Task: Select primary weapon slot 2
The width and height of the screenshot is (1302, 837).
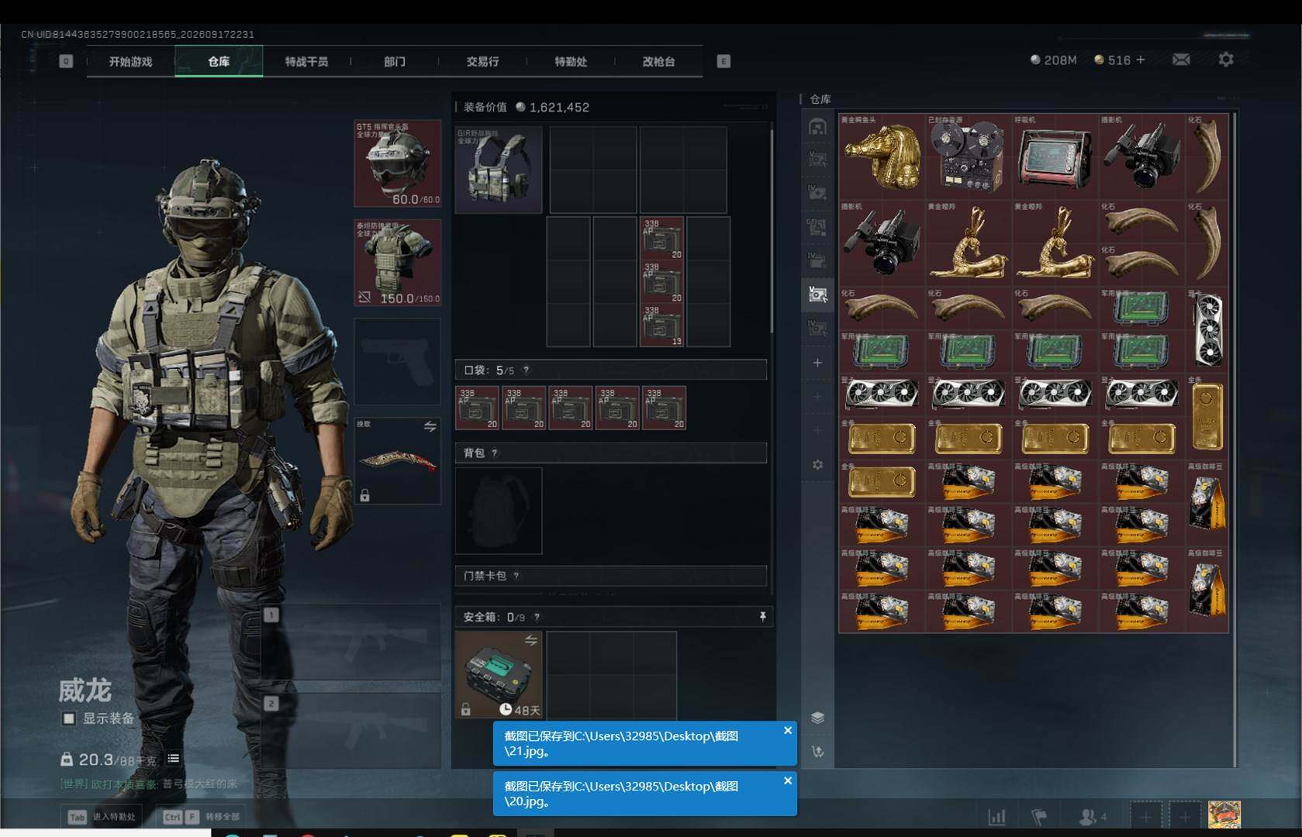Action: (x=353, y=731)
